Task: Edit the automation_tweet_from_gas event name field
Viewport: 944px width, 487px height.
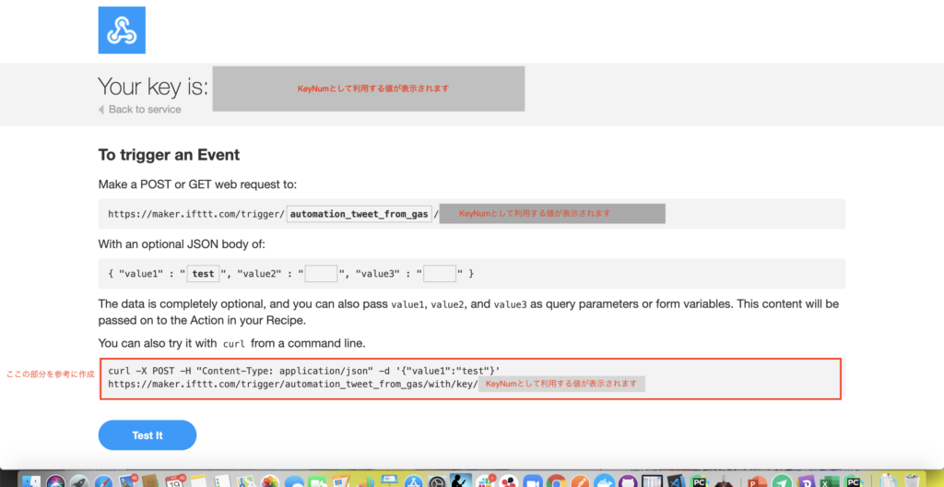Action: 360,213
